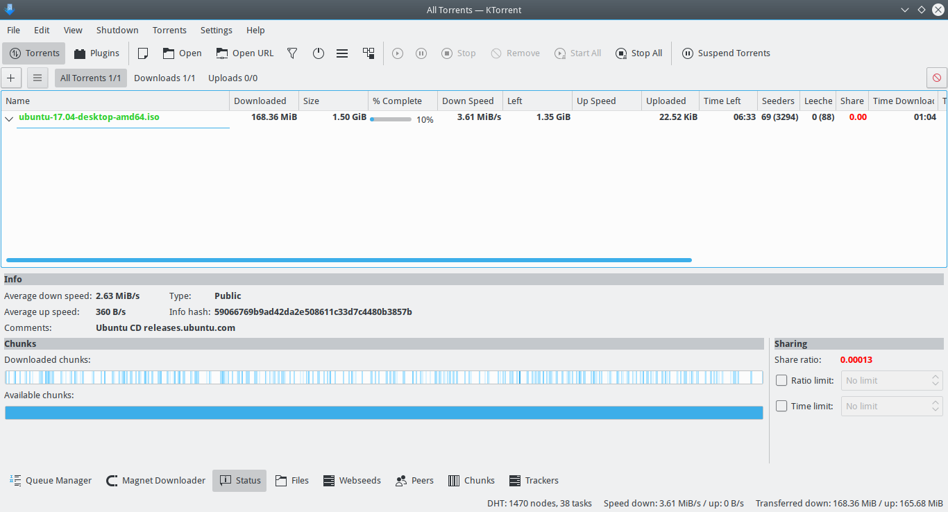Click Suspend Torrents button
Image resolution: width=948 pixels, height=512 pixels.
[x=726, y=53]
